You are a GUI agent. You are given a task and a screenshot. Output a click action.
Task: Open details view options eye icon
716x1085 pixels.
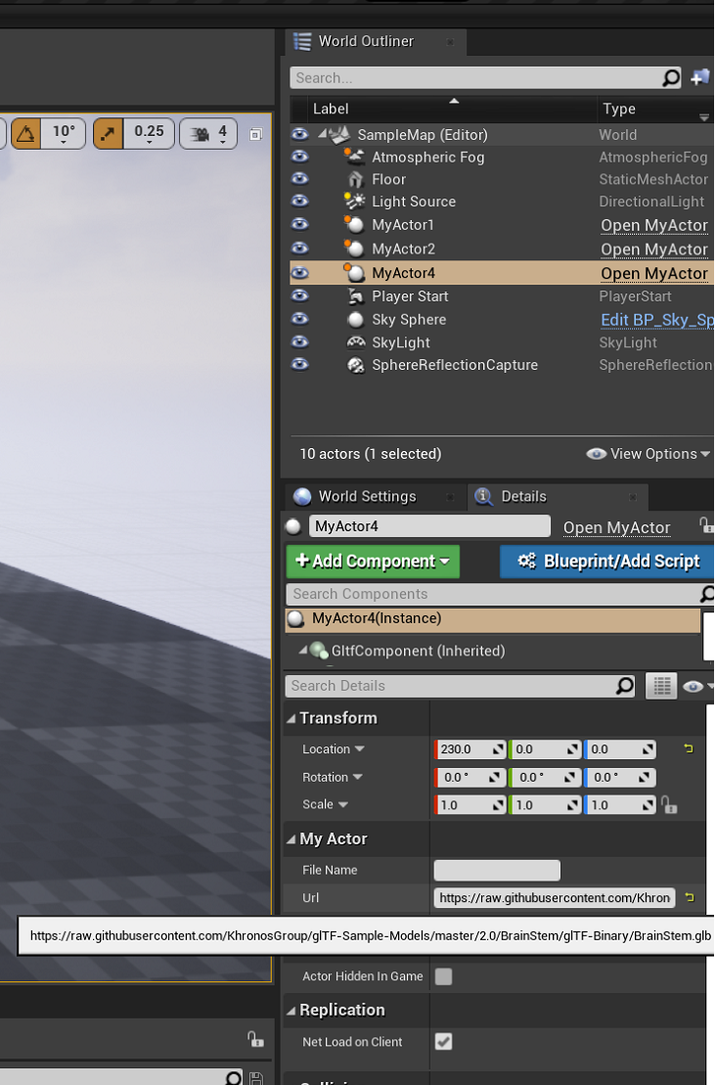tap(694, 687)
